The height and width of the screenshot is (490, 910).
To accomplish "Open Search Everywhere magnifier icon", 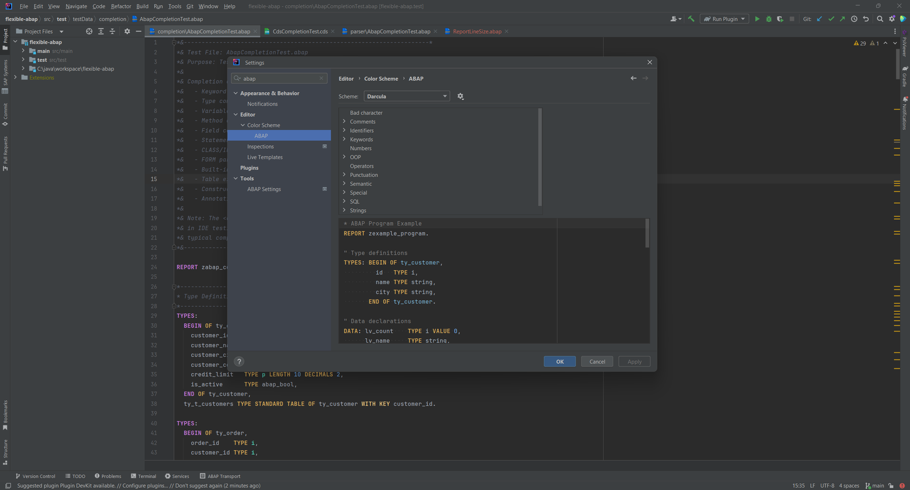I will 880,19.
